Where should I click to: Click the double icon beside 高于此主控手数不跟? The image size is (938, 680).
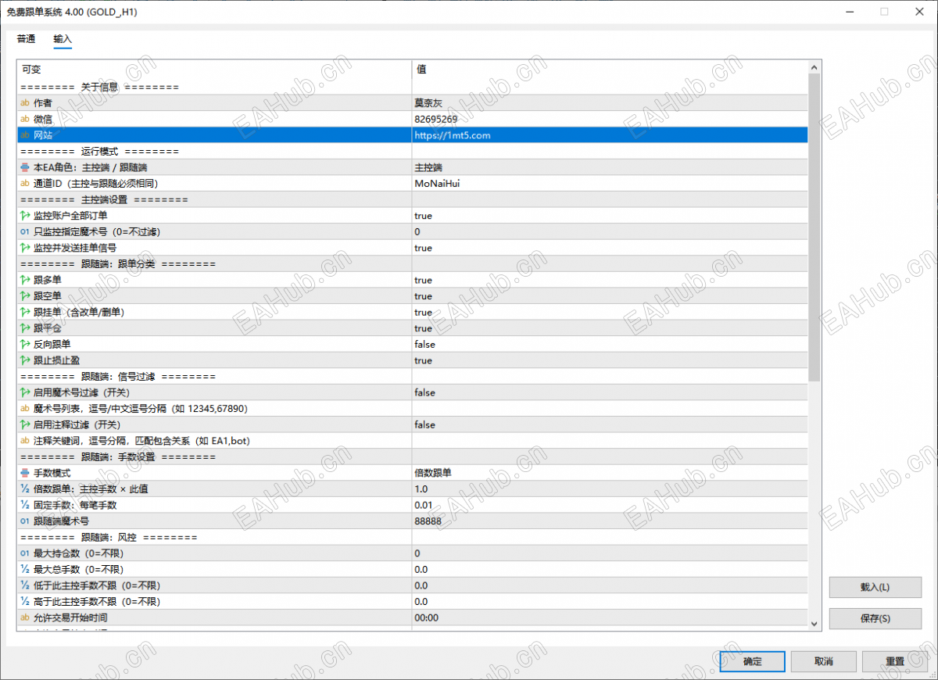click(24, 601)
